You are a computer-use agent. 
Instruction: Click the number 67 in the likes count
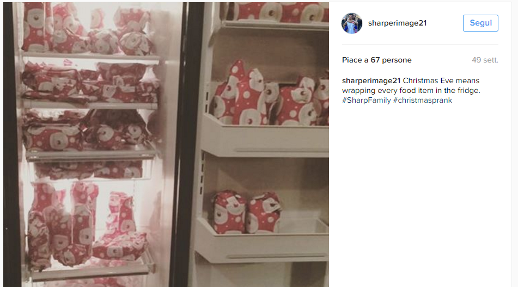[x=375, y=60]
